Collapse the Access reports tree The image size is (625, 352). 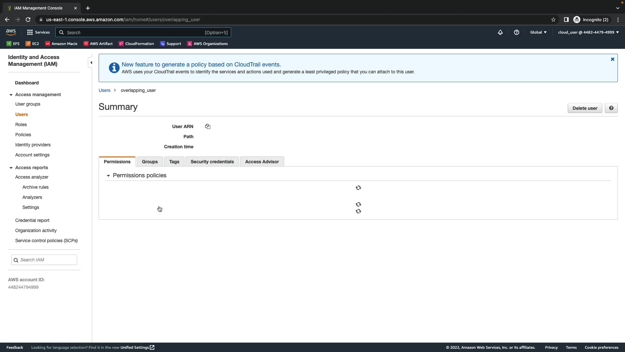pos(11,168)
